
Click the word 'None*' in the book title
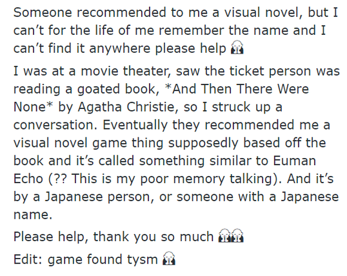[x=34, y=107]
